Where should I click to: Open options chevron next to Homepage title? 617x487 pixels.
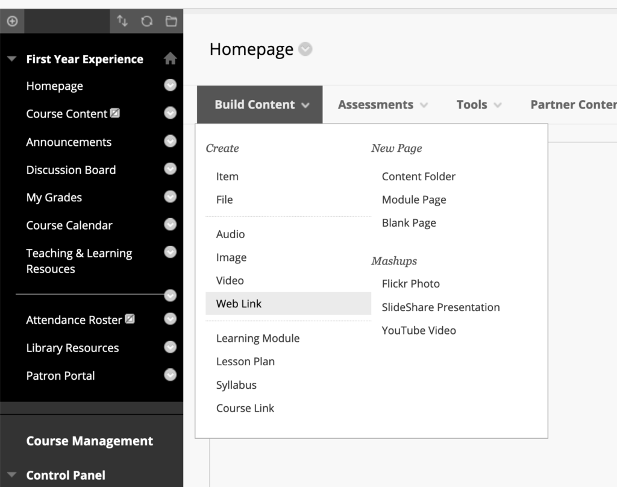coord(305,49)
